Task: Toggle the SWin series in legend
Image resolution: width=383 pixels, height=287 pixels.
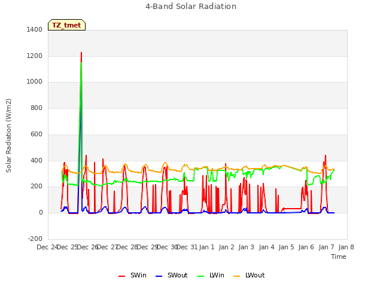Action: tap(132, 276)
